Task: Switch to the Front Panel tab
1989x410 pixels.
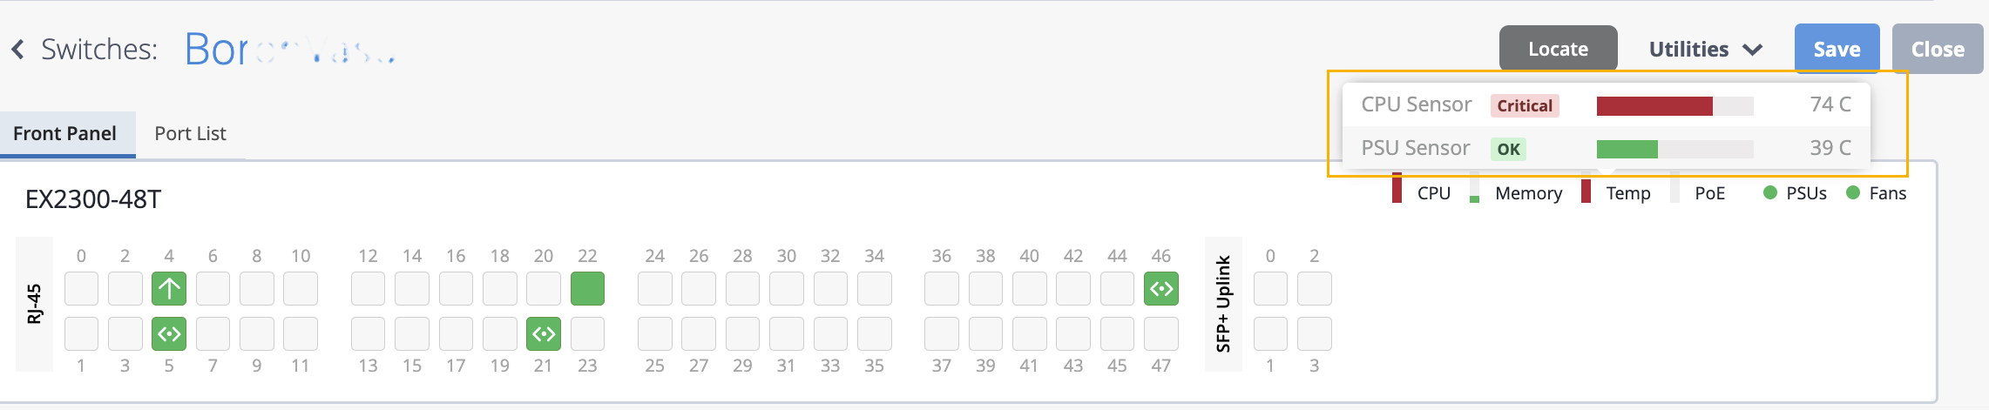Action: pos(64,134)
